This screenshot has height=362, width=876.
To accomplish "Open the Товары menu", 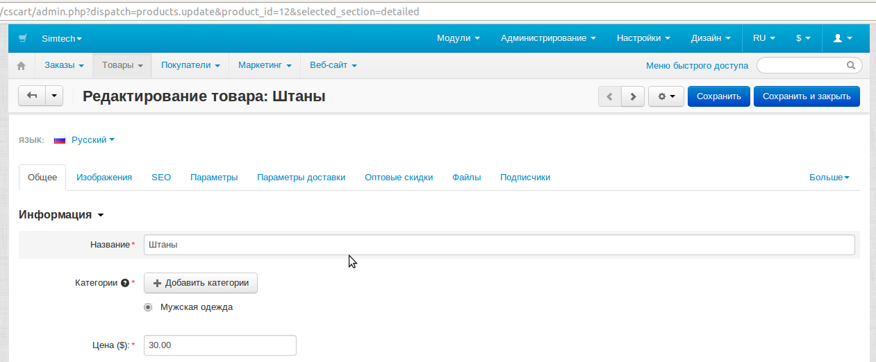I will tap(122, 65).
